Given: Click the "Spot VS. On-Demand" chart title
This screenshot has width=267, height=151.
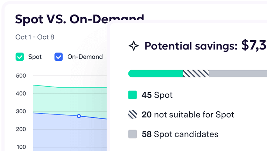Looking at the screenshot, I should coord(79,19).
